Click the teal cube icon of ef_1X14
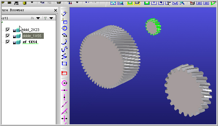 pyautogui.click(x=18, y=42)
